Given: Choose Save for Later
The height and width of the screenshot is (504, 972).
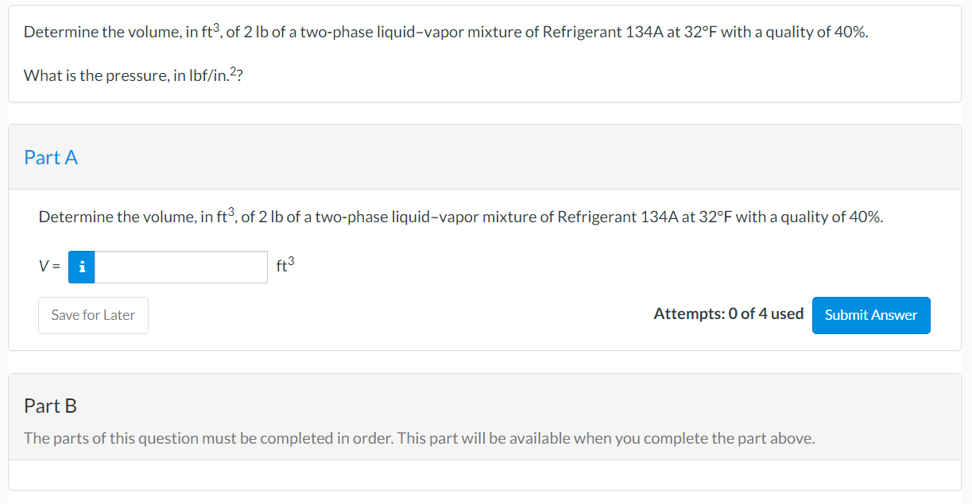Looking at the screenshot, I should [x=93, y=315].
